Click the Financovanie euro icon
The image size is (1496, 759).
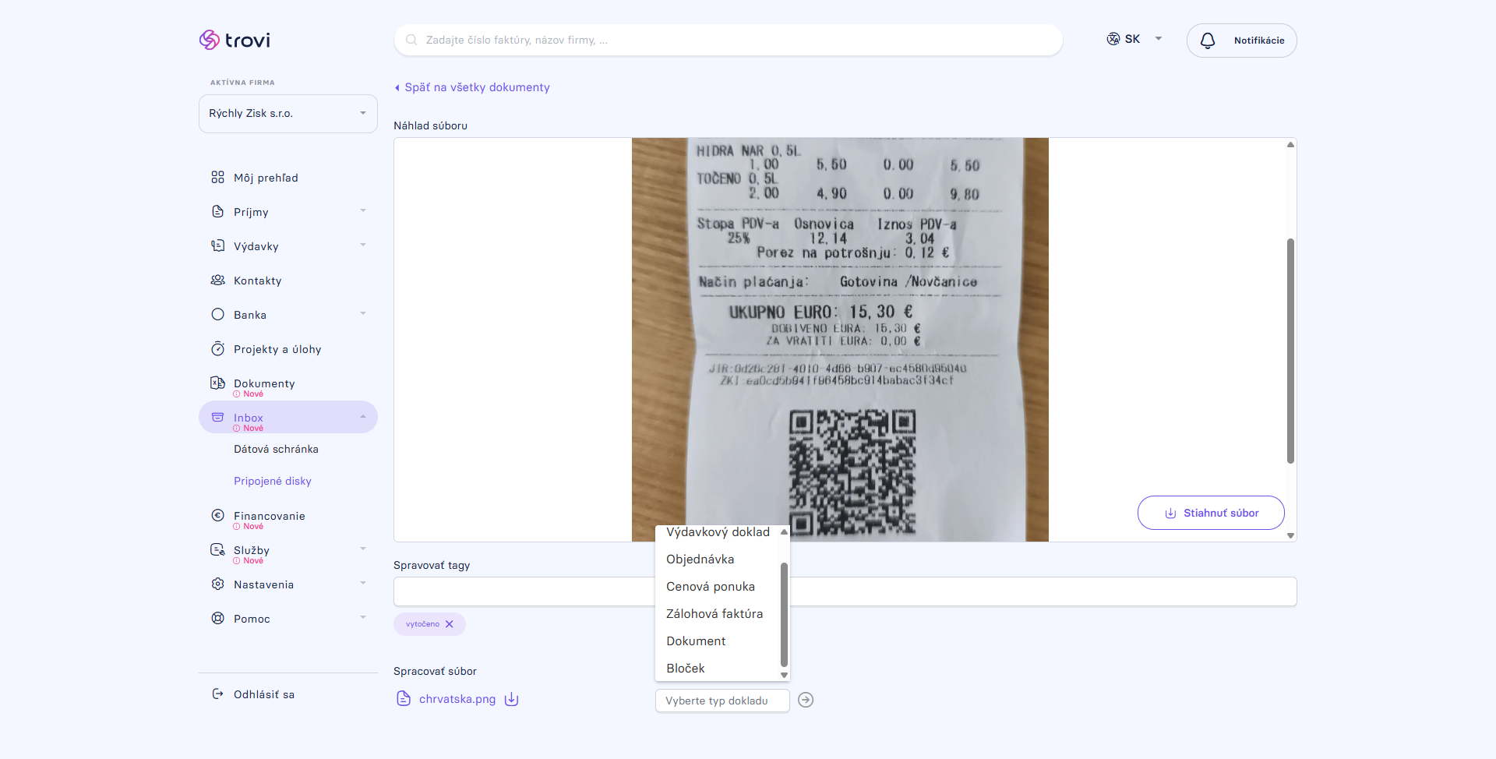pos(217,515)
